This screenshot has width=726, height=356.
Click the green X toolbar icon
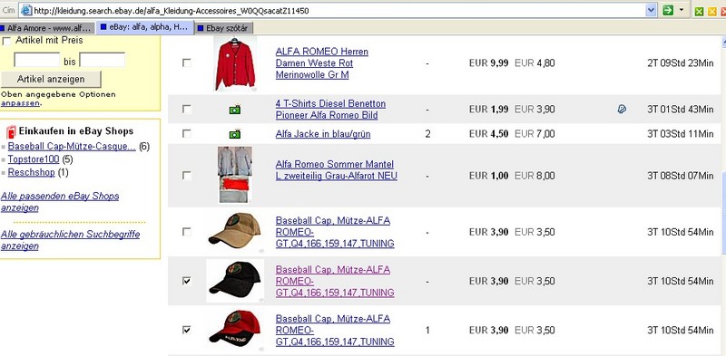pyautogui.click(x=699, y=11)
